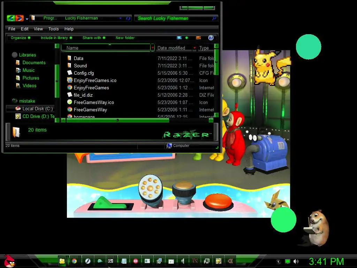Open the more view options dropdown

[187, 38]
